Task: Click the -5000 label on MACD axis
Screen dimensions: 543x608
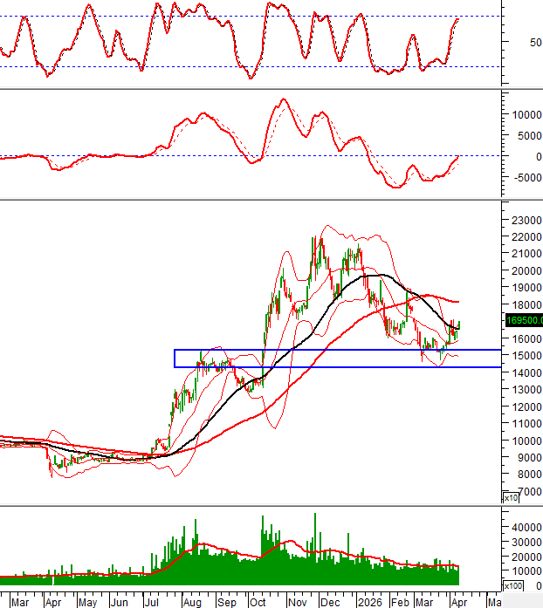Action: click(x=526, y=178)
